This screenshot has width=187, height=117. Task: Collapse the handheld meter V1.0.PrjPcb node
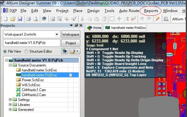coord(7,60)
